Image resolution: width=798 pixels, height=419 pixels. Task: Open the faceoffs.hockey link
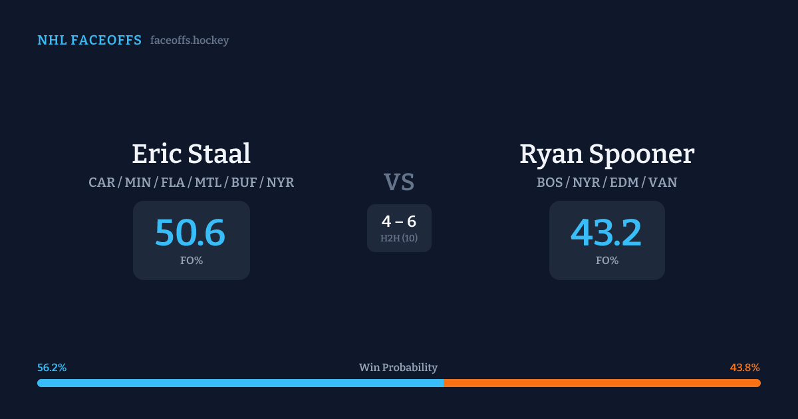tap(190, 41)
